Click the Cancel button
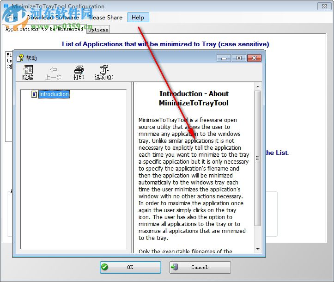Screen dimensions: 334x282 point(200,267)
